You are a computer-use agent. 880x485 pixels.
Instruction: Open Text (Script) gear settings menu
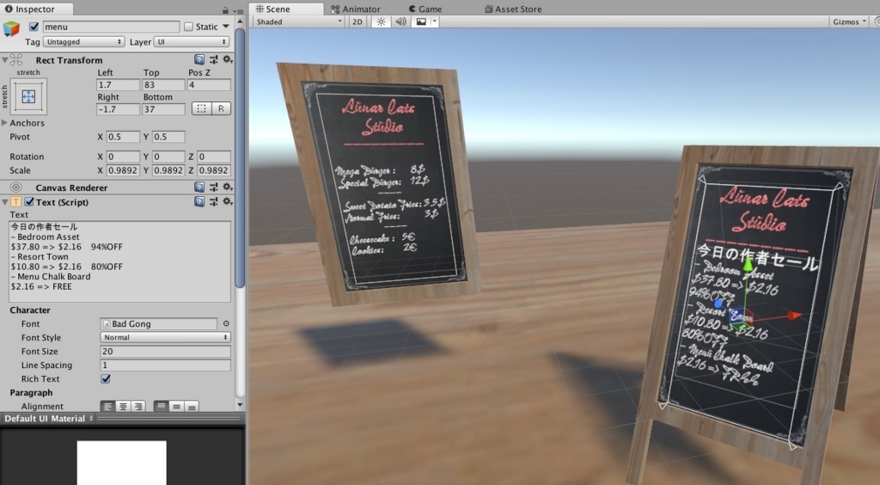coord(227,201)
